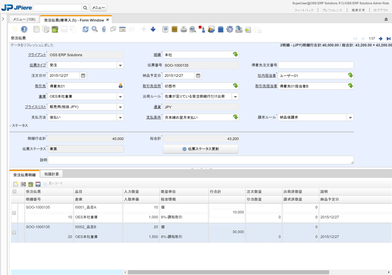Open the calendar for 注文日付

[83, 75]
